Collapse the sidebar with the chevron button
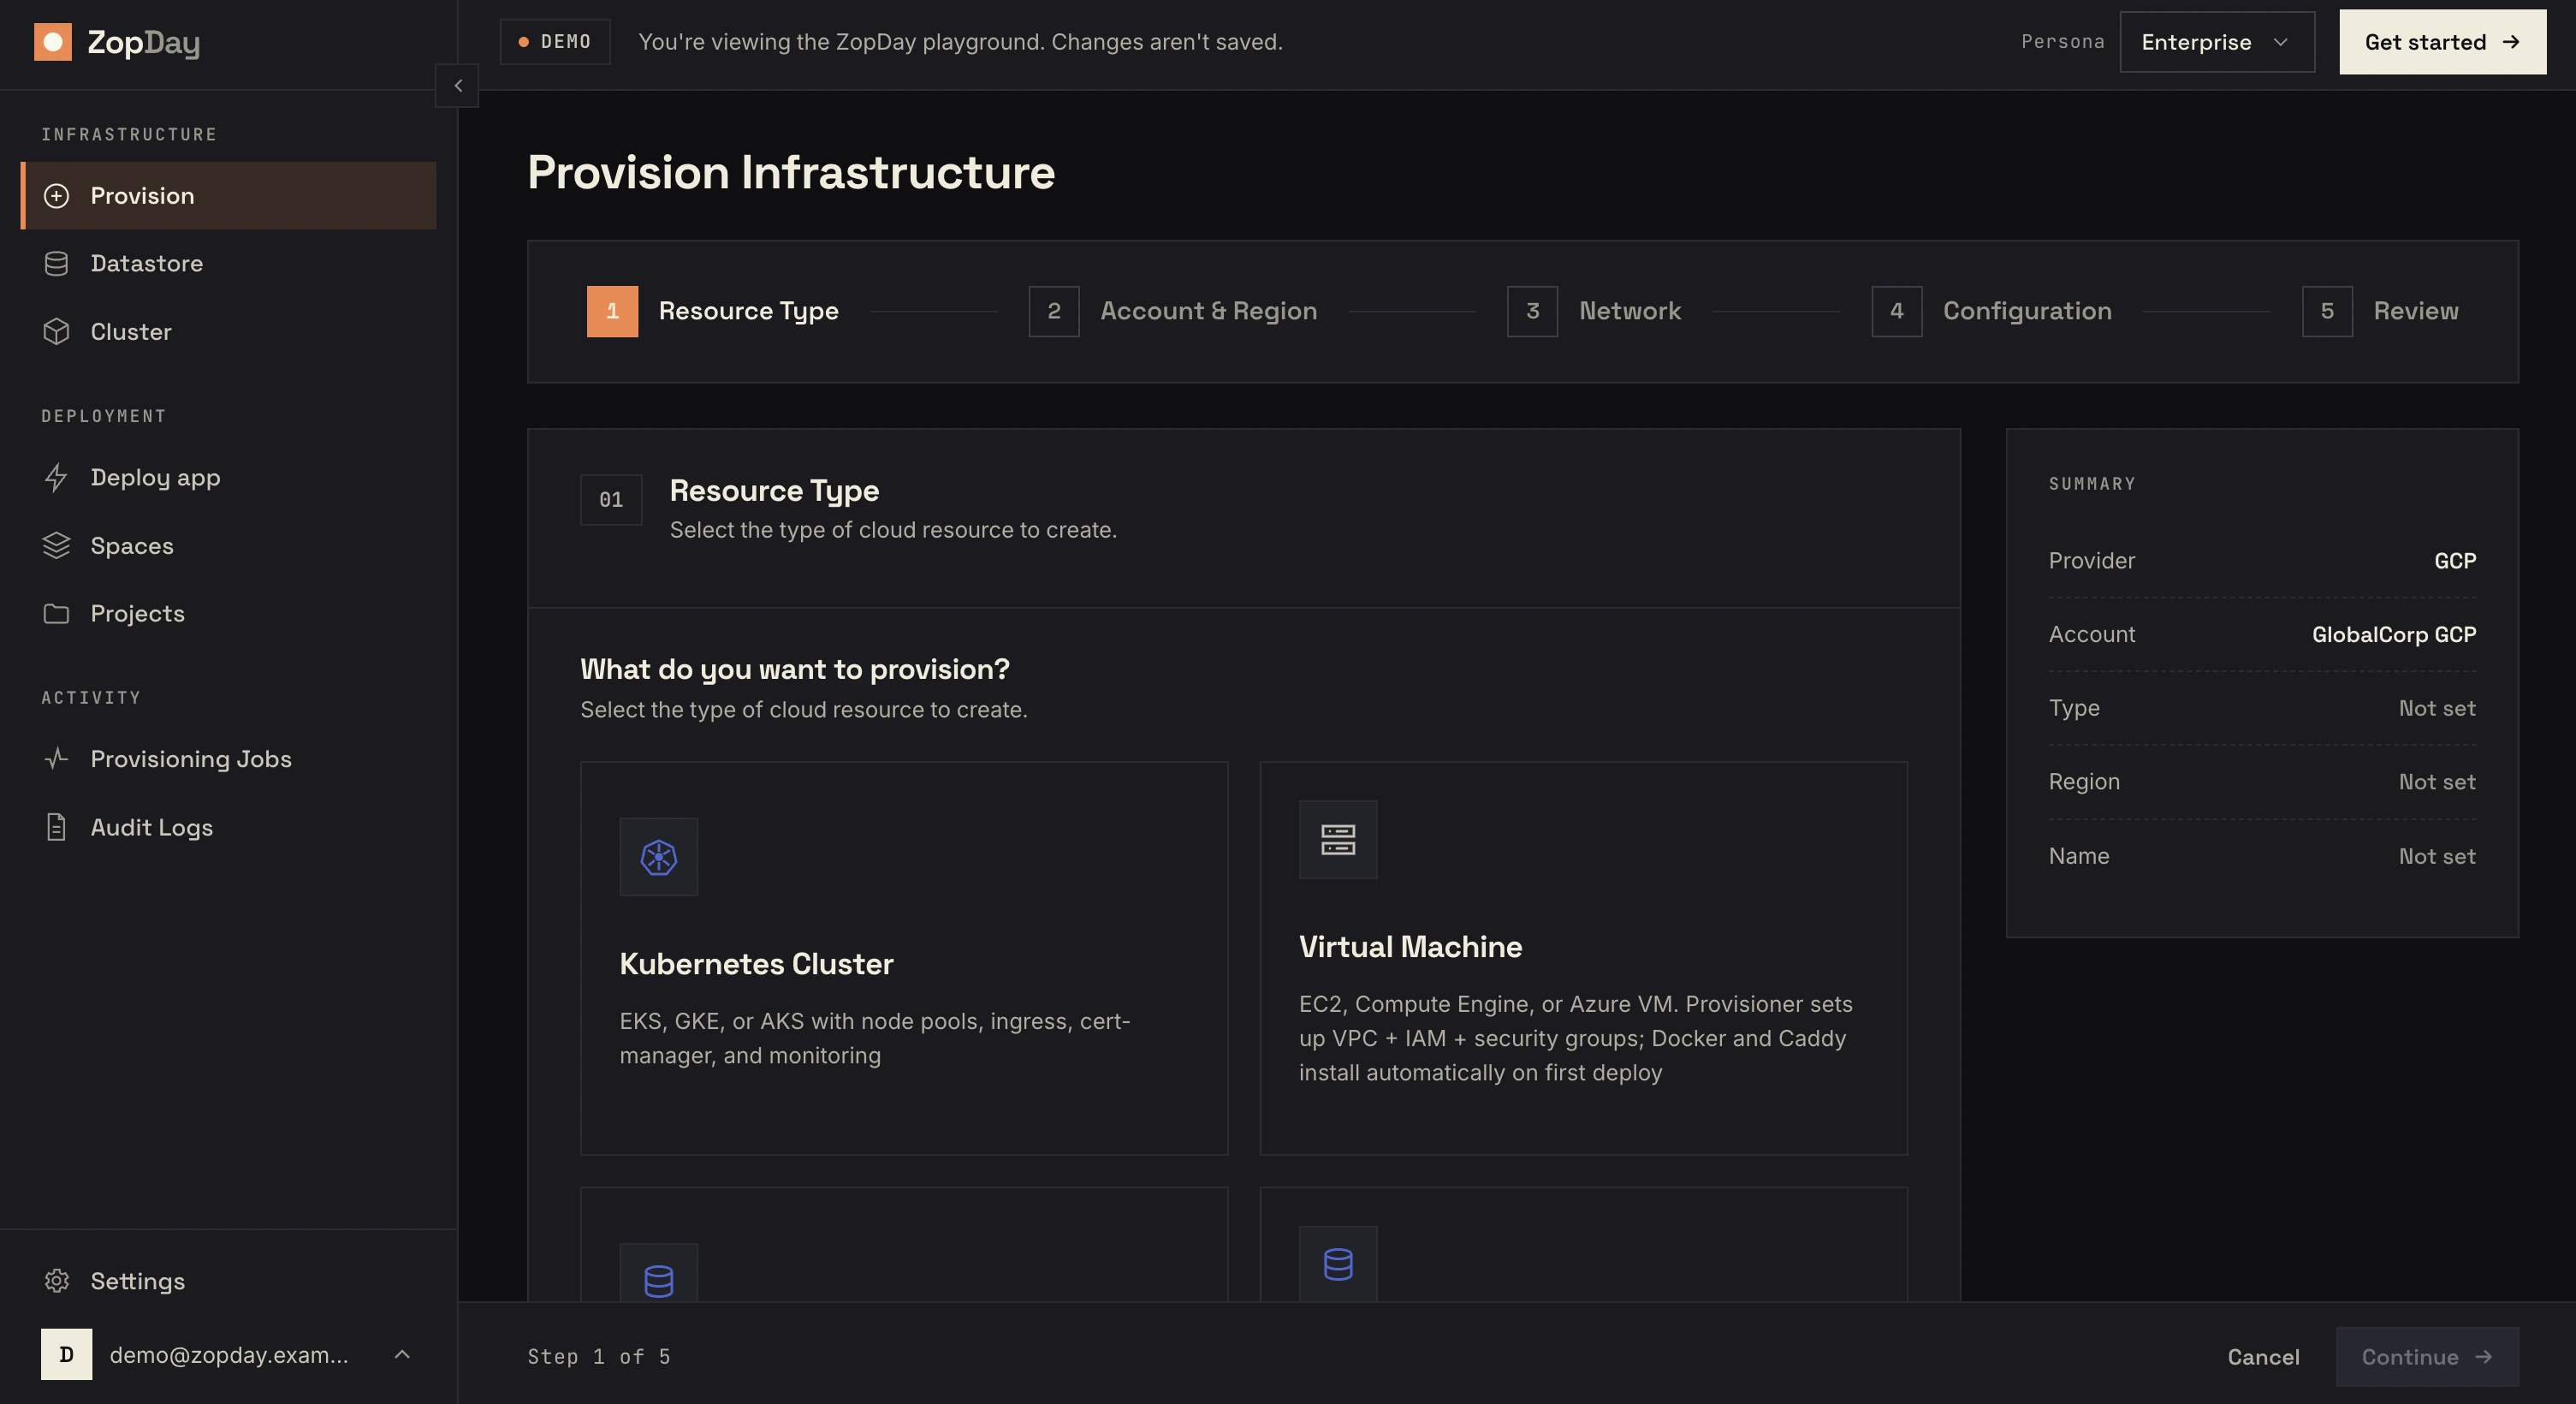This screenshot has height=1404, width=2576. click(x=457, y=86)
